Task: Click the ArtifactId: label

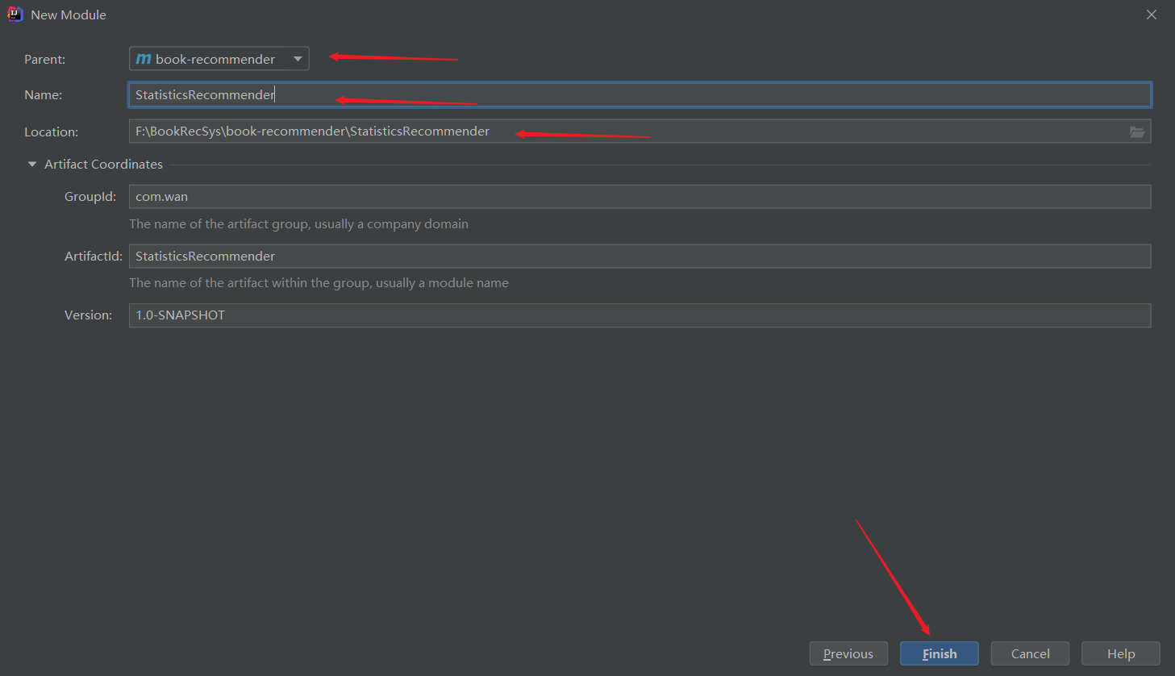Action: pos(94,257)
